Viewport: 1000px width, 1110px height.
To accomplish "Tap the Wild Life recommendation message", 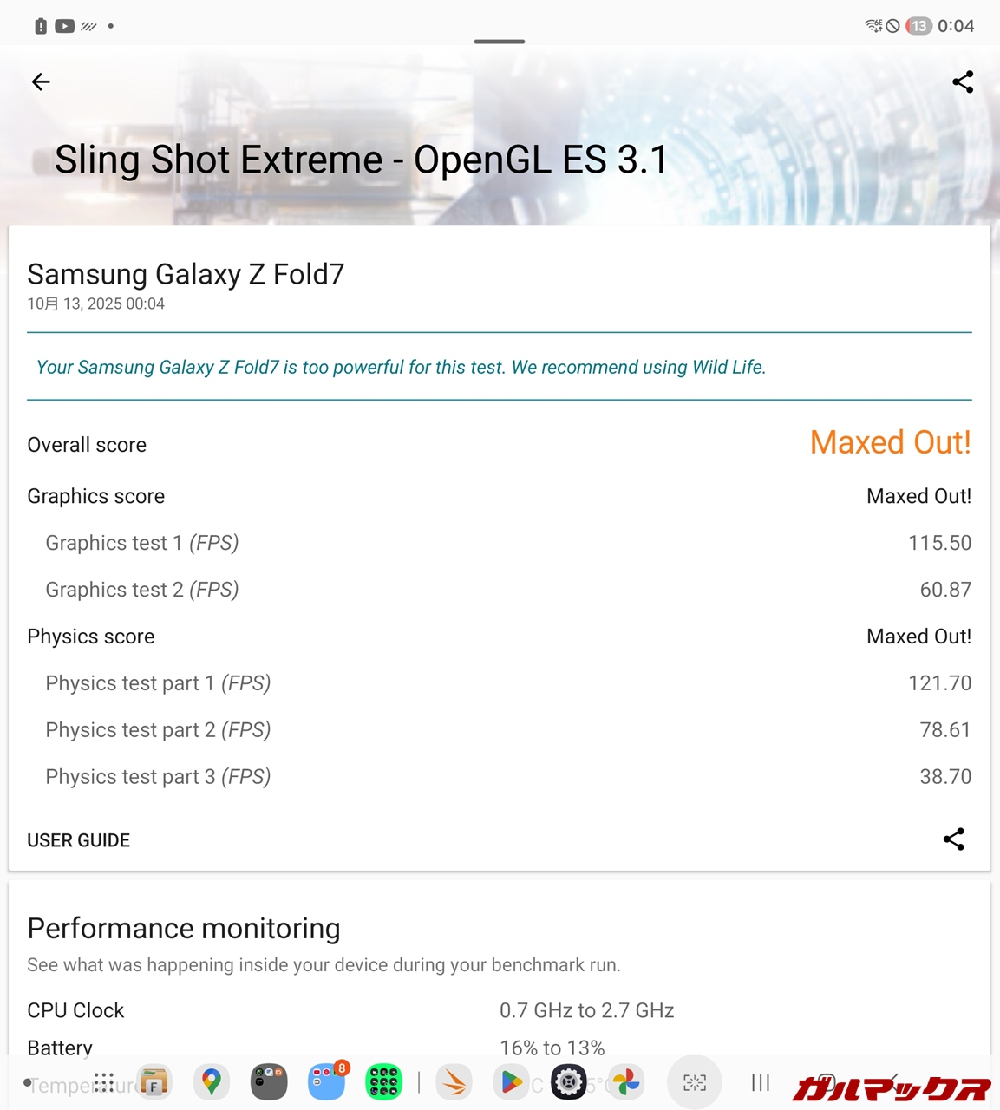I will pyautogui.click(x=401, y=368).
